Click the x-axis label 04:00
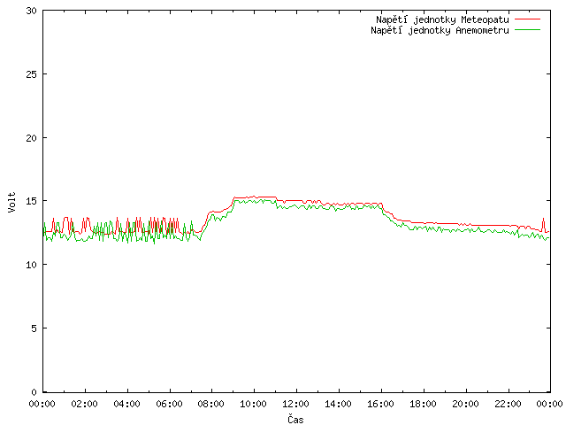566x425 pixels. coord(126,404)
